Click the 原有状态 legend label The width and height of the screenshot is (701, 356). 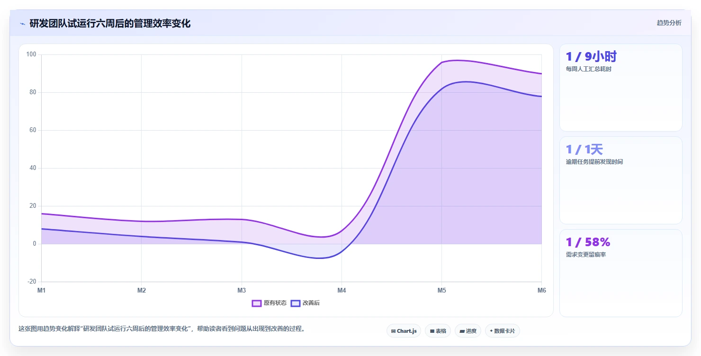coord(275,303)
